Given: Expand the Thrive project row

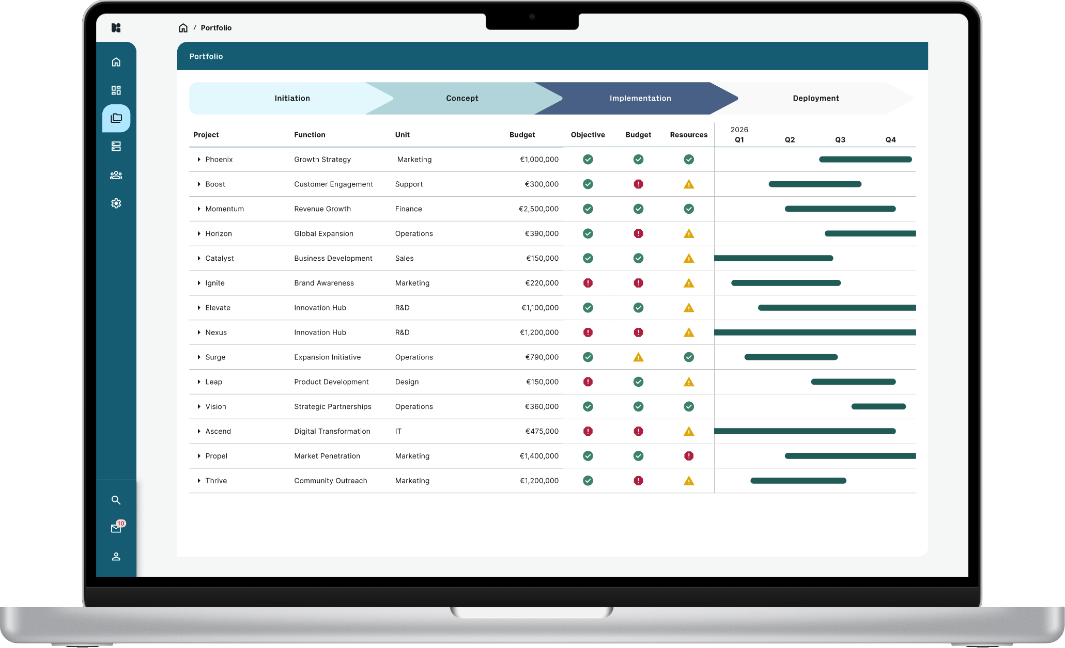Looking at the screenshot, I should tap(199, 481).
